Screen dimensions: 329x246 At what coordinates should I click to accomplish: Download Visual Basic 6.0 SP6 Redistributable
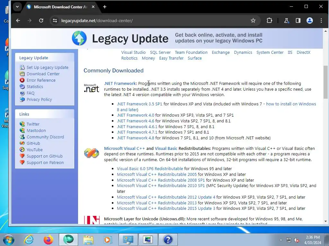click(x=150, y=168)
